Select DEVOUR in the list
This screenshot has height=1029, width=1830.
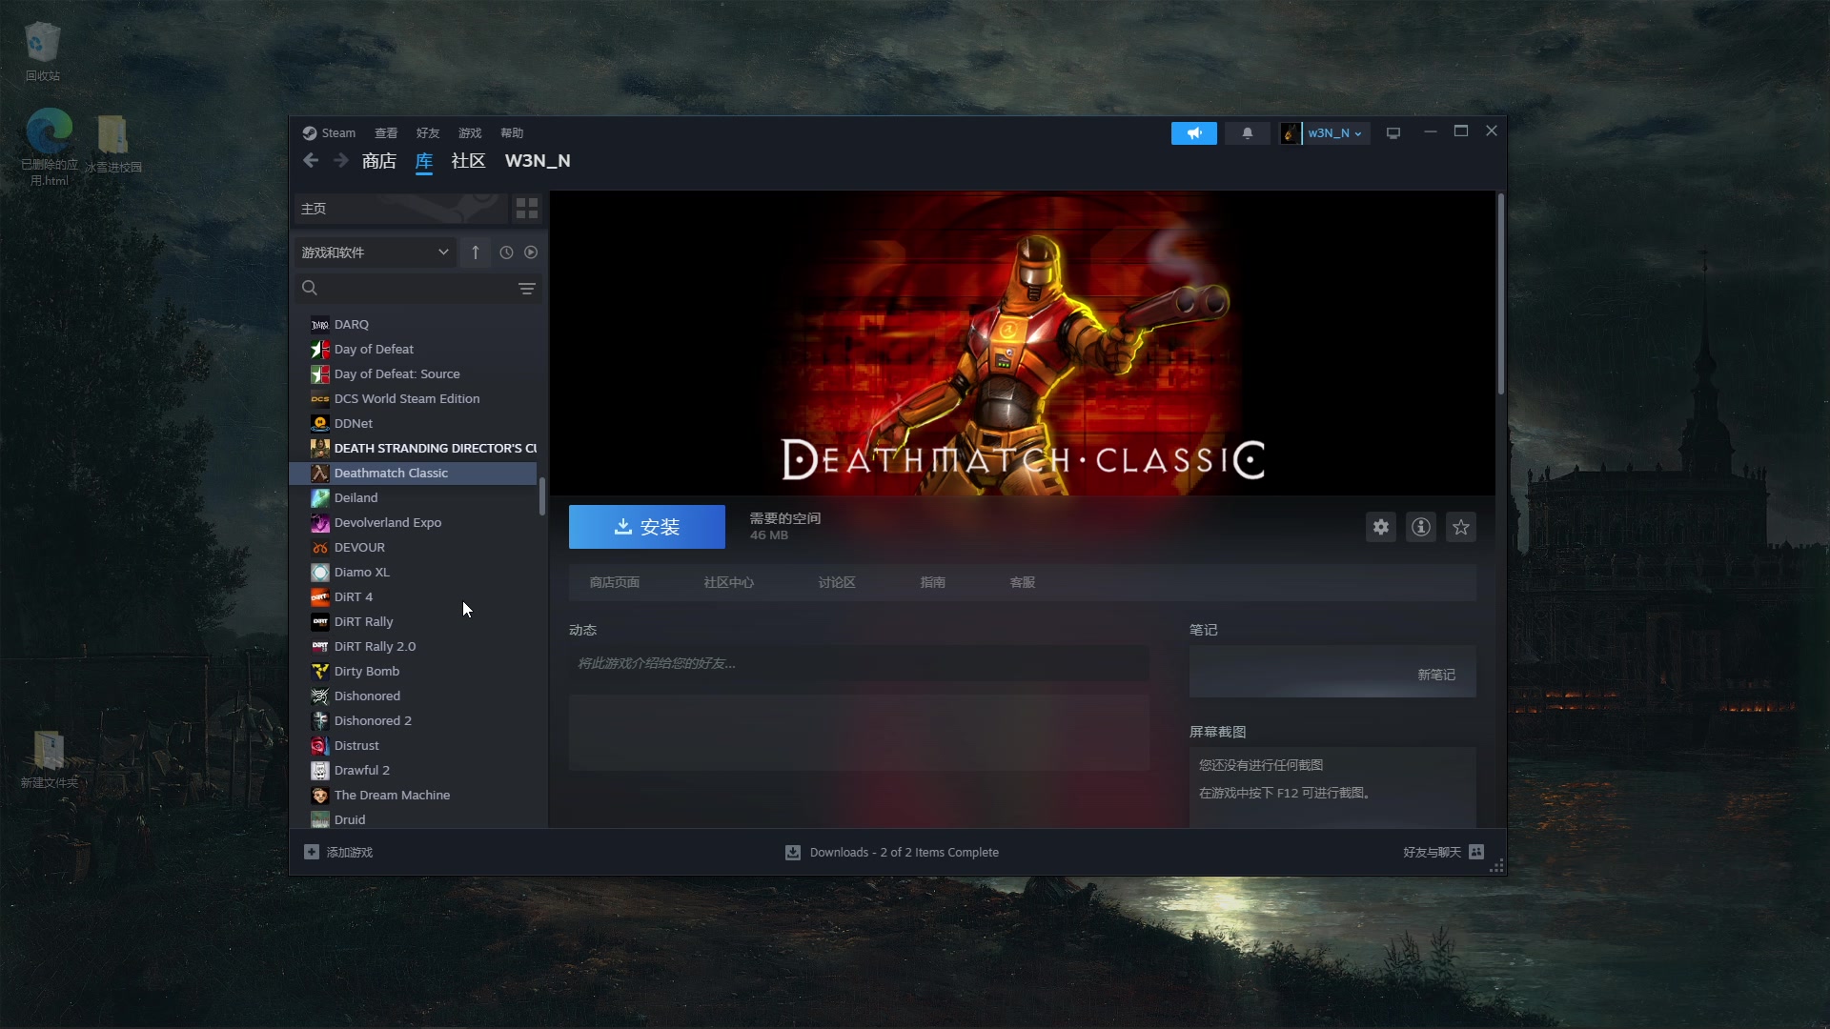click(415, 548)
